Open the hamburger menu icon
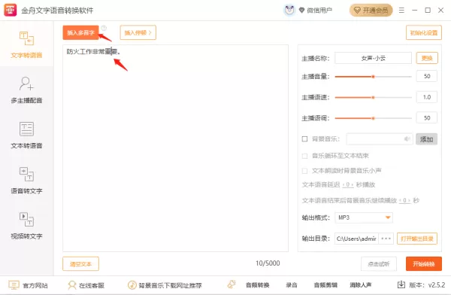Screen dimensions: 451x295 [x=401, y=11]
